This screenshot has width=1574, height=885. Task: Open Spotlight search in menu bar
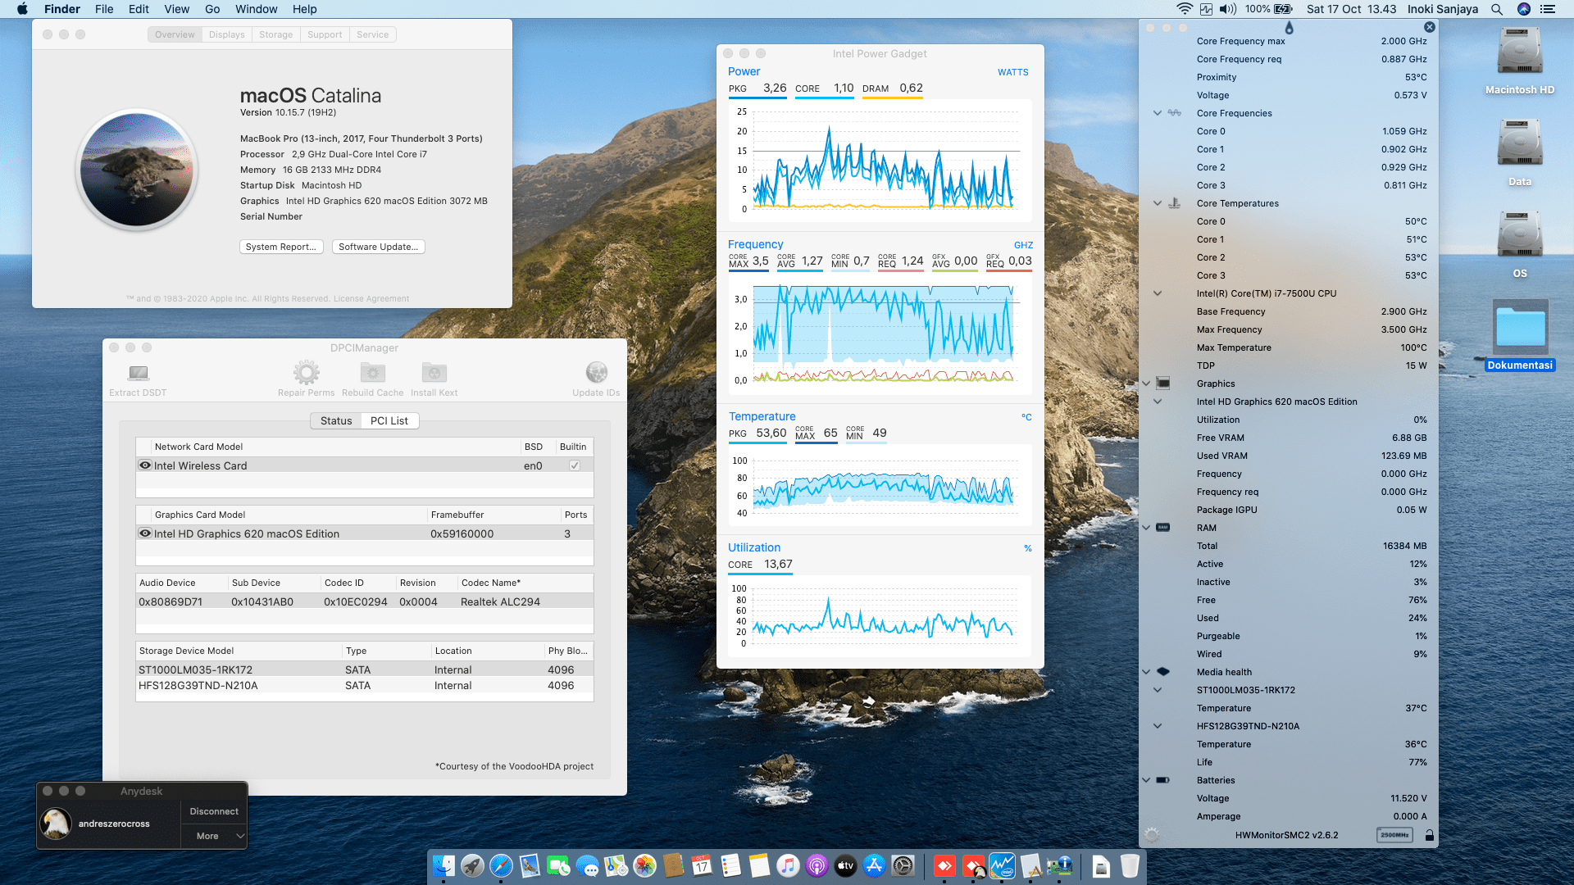coord(1496,9)
